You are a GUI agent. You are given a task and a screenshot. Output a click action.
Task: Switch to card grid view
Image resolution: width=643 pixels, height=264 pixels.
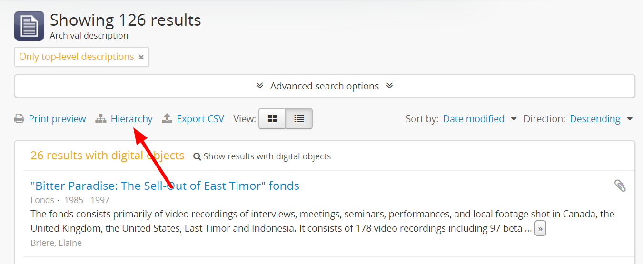[x=272, y=119]
